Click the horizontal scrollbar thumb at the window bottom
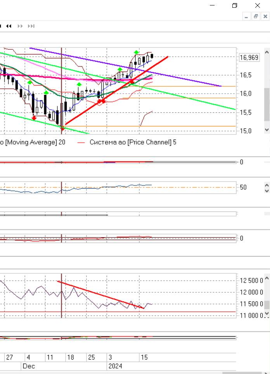The height and width of the screenshot is (374, 270). pos(242,373)
